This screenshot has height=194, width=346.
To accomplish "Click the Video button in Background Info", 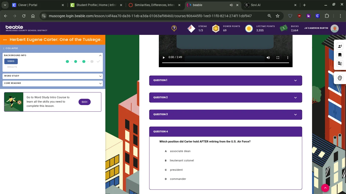I will coord(11,61).
